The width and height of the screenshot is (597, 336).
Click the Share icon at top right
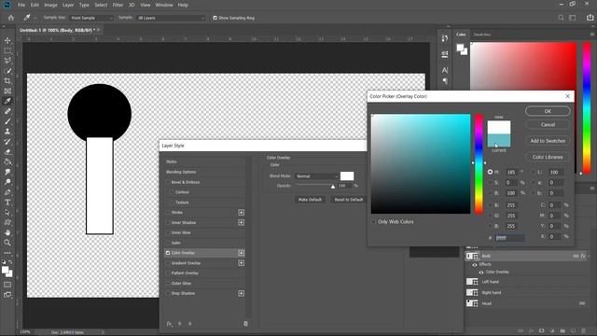pyautogui.click(x=590, y=18)
